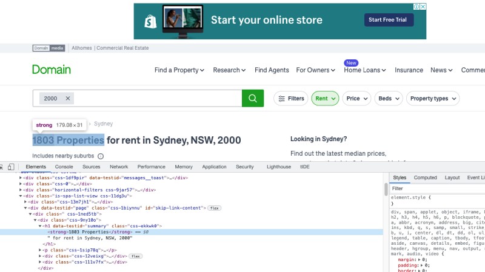Click the Elements panel vertical scrollbar
This screenshot has height=272, width=485.
pos(386,189)
